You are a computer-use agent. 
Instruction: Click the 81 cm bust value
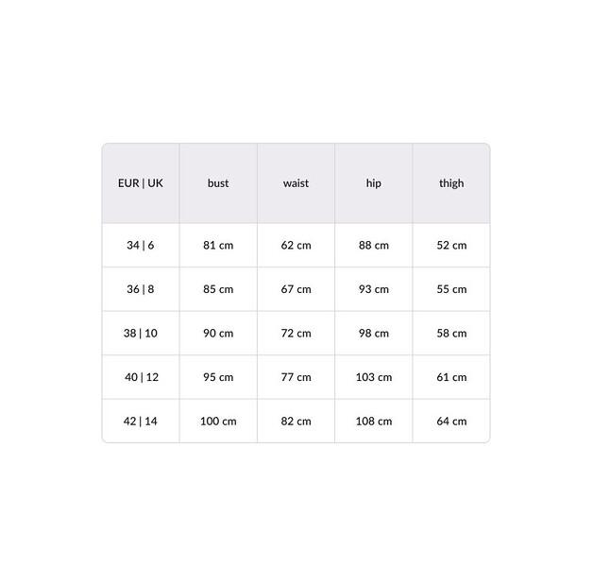tap(218, 246)
